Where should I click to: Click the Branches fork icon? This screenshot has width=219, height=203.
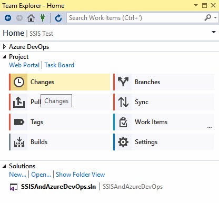point(123,82)
